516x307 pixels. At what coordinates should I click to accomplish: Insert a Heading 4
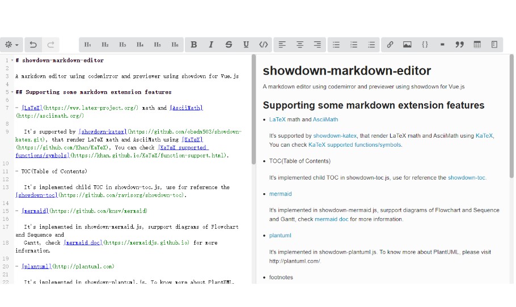tap(140, 45)
